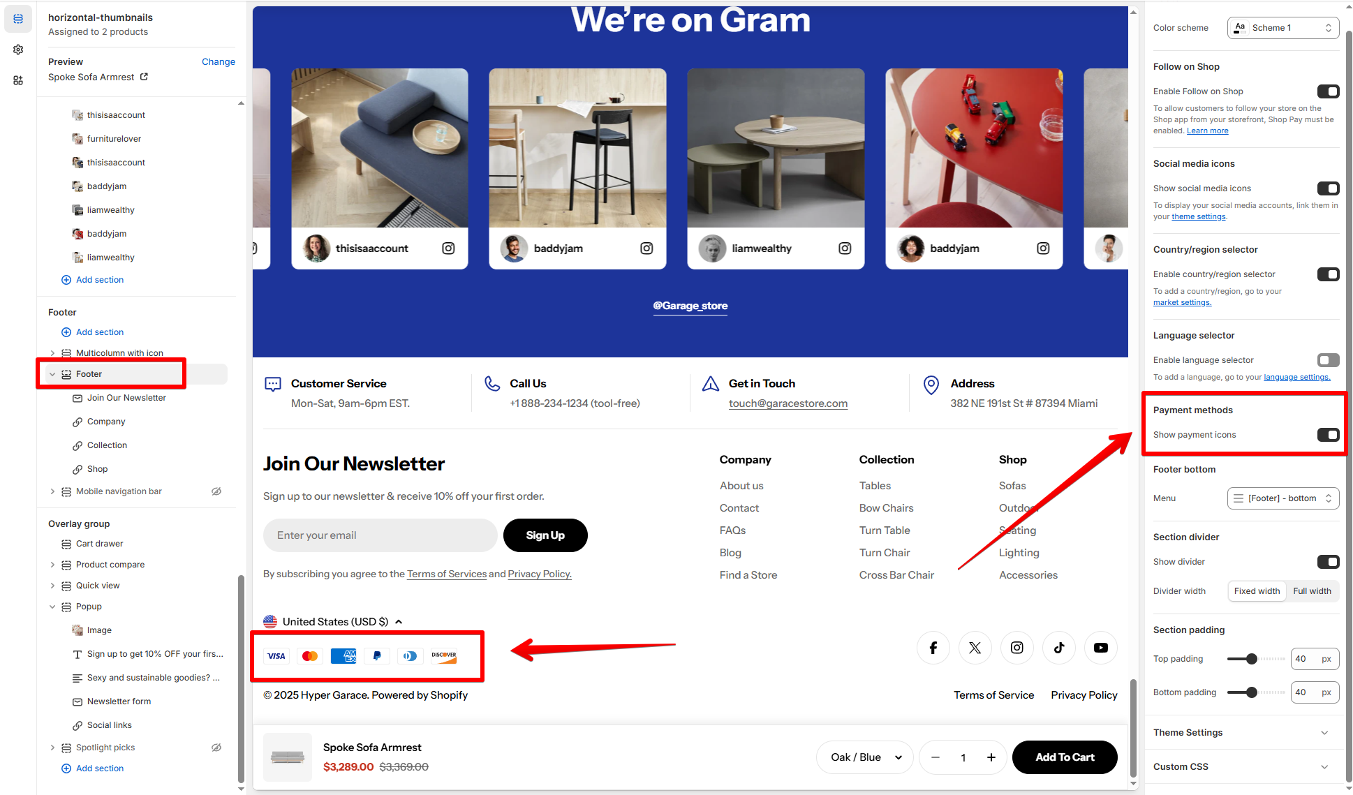
Task: Select Fixed width divider option
Action: [x=1257, y=591]
